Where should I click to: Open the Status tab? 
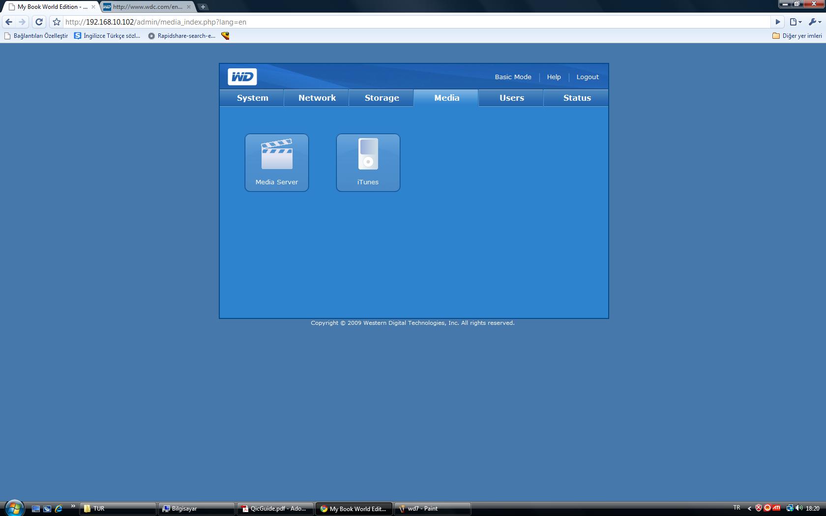577,98
